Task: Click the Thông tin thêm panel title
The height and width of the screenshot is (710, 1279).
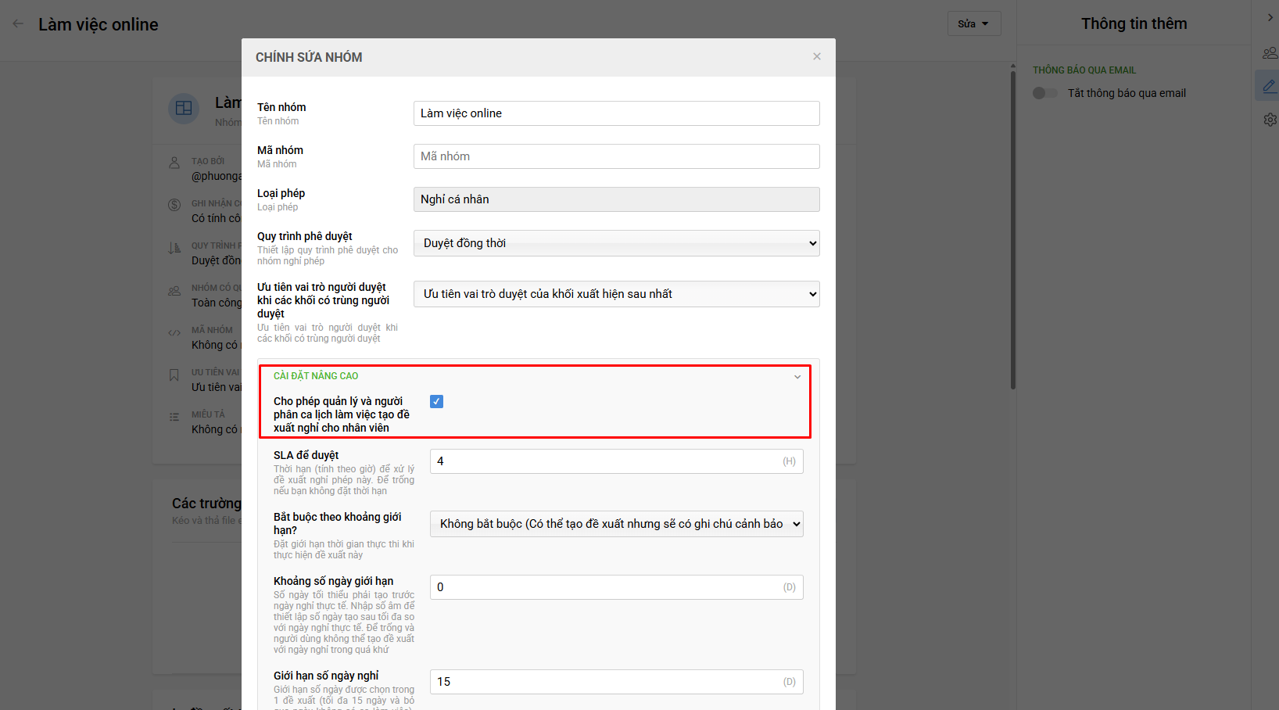Action: point(1134,23)
